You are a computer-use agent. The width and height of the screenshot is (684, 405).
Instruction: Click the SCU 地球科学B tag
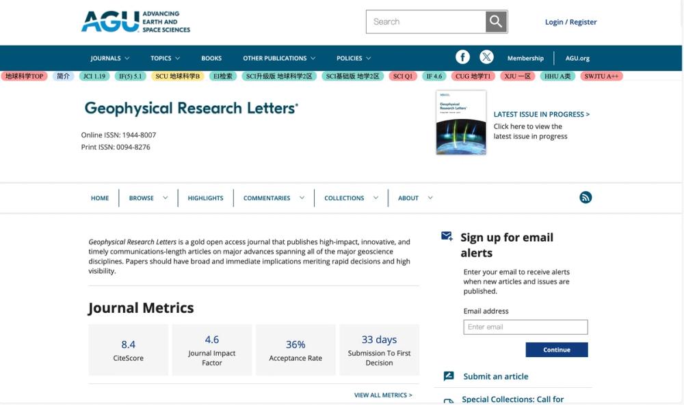[x=178, y=76]
